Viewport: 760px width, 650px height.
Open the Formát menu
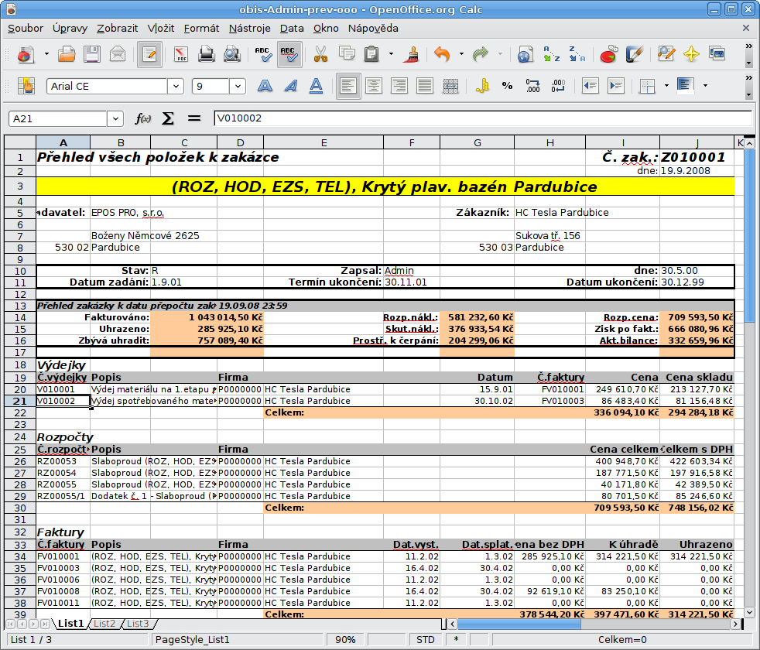pos(201,28)
